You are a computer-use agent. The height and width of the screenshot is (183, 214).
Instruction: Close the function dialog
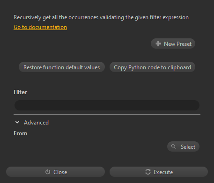tap(55, 172)
